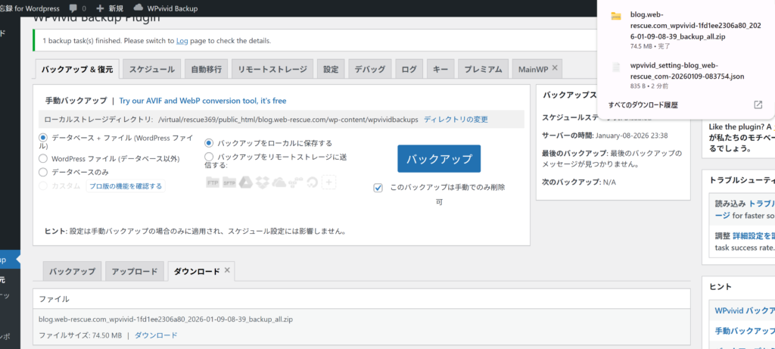Viewport: 775px width, 349px height.
Task: Open the リモートストレージ tab
Action: [272, 69]
